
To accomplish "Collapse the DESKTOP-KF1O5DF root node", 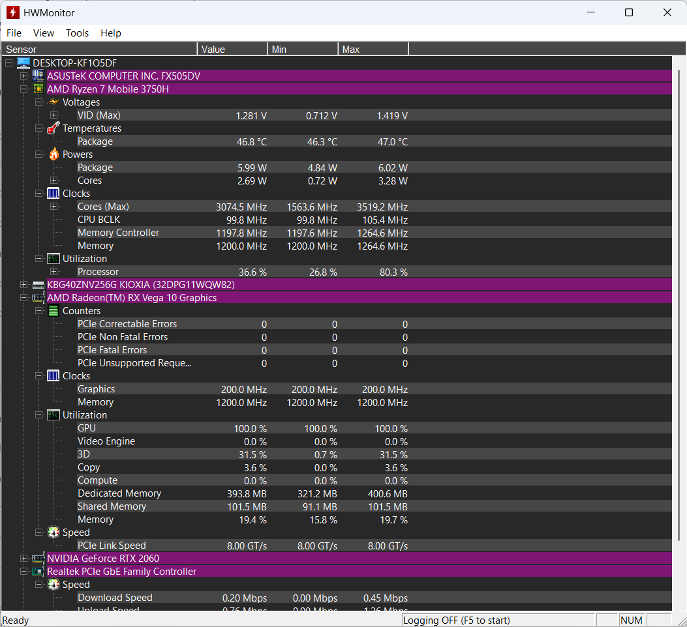I will [x=8, y=63].
